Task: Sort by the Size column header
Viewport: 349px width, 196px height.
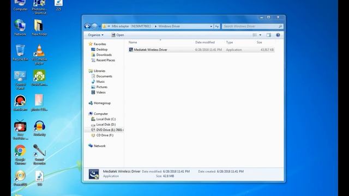Action: tap(260, 42)
